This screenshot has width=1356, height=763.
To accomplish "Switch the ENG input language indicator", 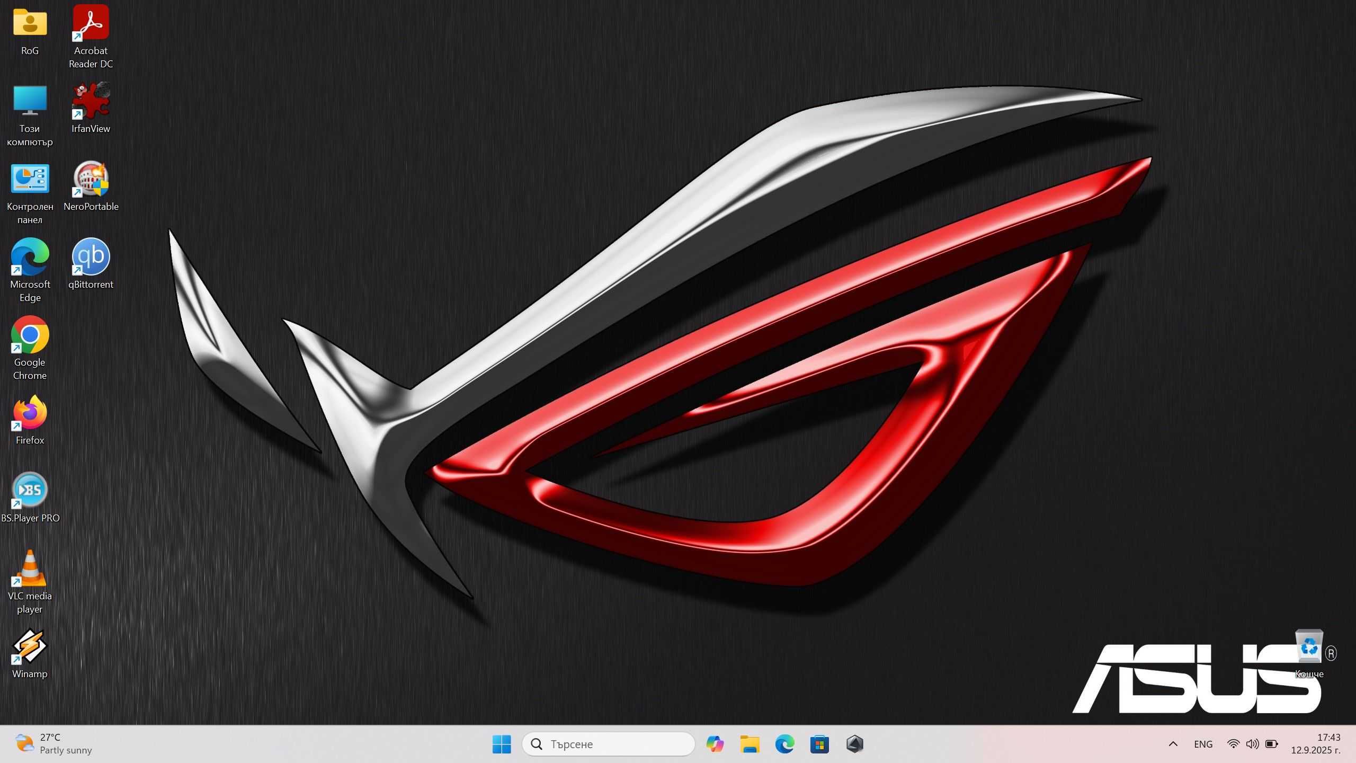I will click(1203, 744).
